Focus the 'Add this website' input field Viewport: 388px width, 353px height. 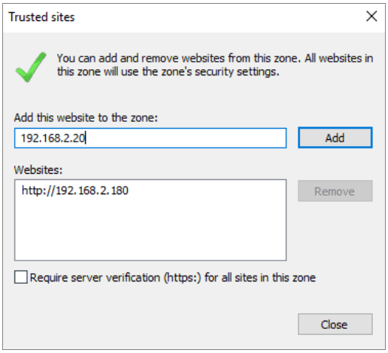150,138
